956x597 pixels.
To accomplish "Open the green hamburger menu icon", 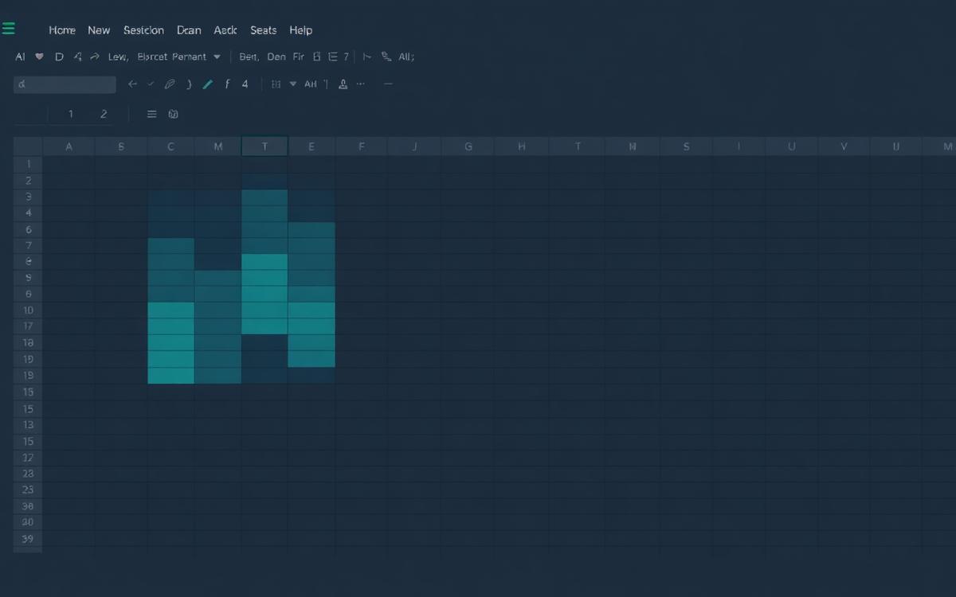I will point(8,29).
